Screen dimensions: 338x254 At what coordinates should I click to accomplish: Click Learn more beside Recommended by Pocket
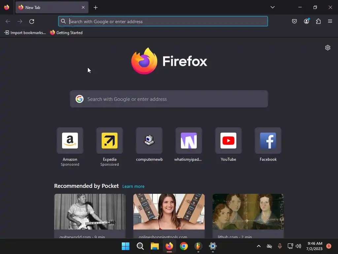133,187
